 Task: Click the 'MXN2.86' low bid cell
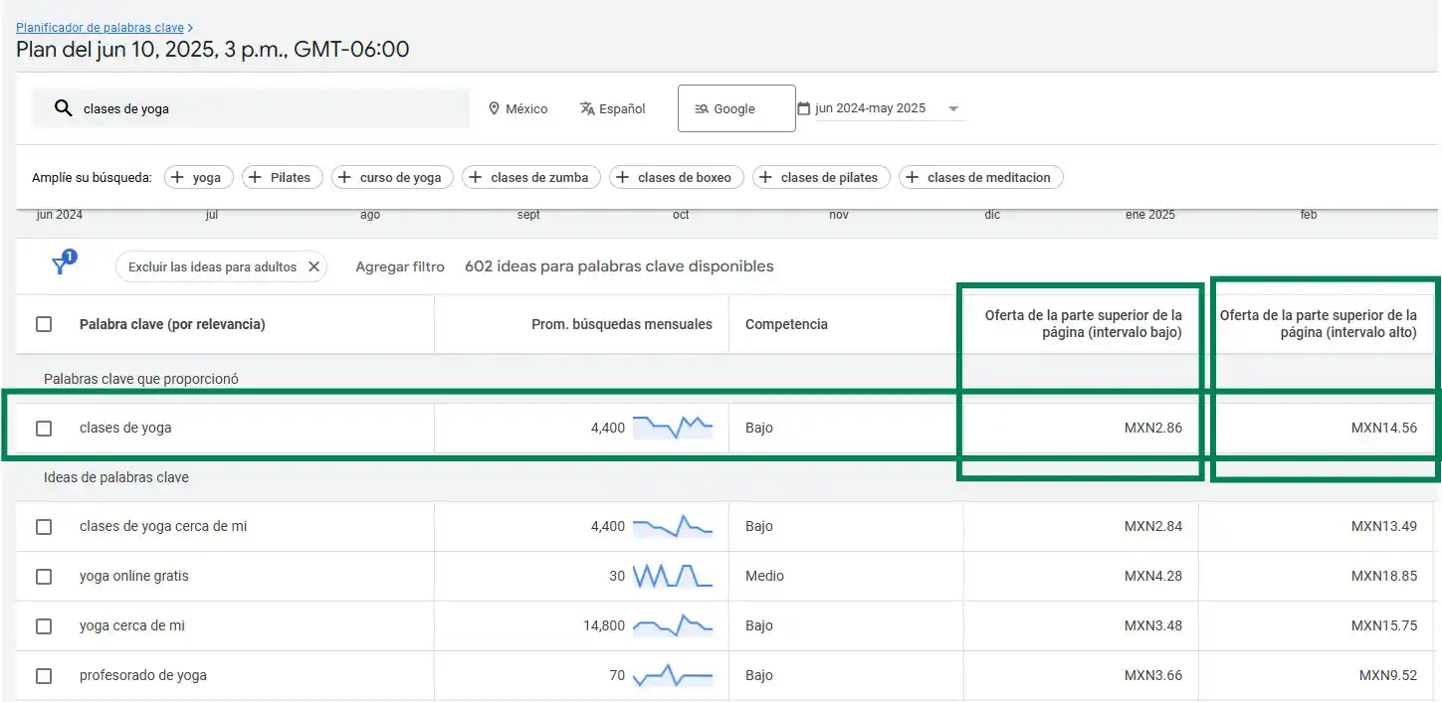tap(1153, 428)
